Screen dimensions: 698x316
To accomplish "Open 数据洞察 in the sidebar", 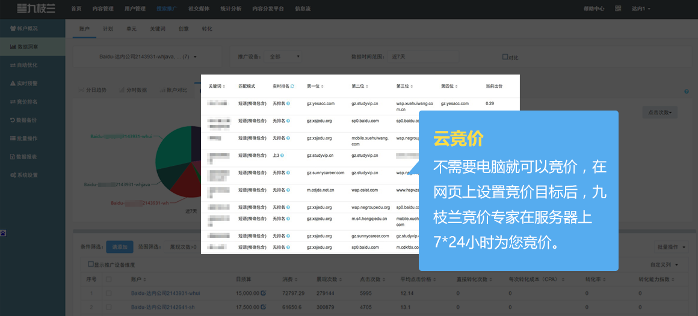I will click(32, 47).
